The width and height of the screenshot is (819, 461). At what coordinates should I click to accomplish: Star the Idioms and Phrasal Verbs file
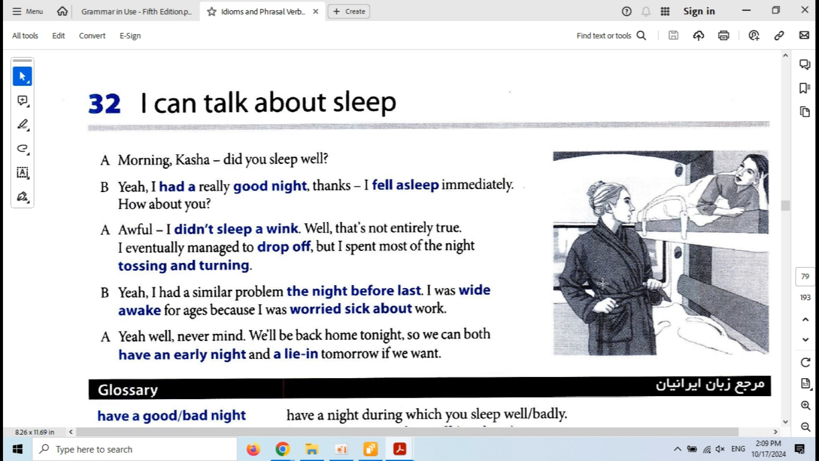[x=212, y=12]
